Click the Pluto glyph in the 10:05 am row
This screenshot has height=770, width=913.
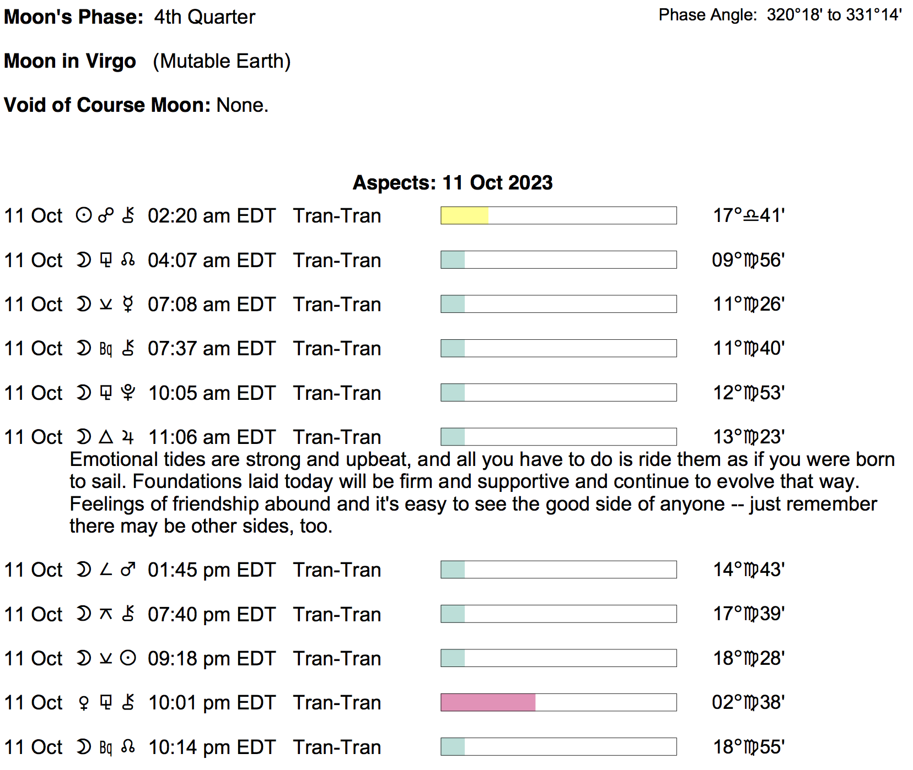(x=128, y=393)
